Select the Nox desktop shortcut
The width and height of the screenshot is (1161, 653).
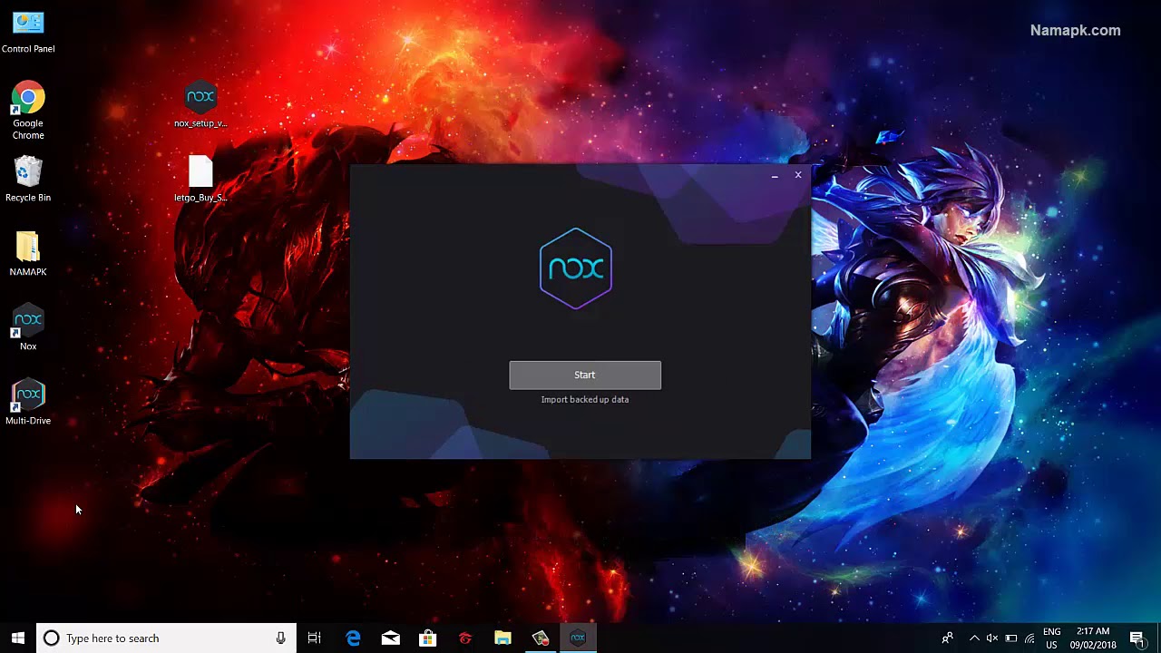[x=28, y=328]
